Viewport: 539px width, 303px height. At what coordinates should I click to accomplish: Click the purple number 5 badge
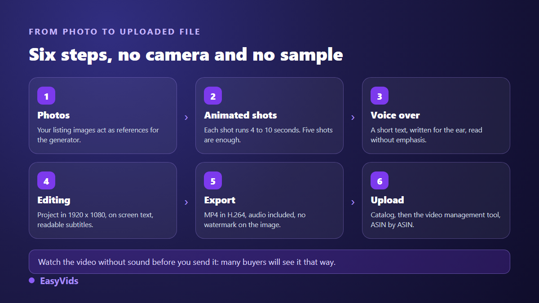[x=213, y=180]
